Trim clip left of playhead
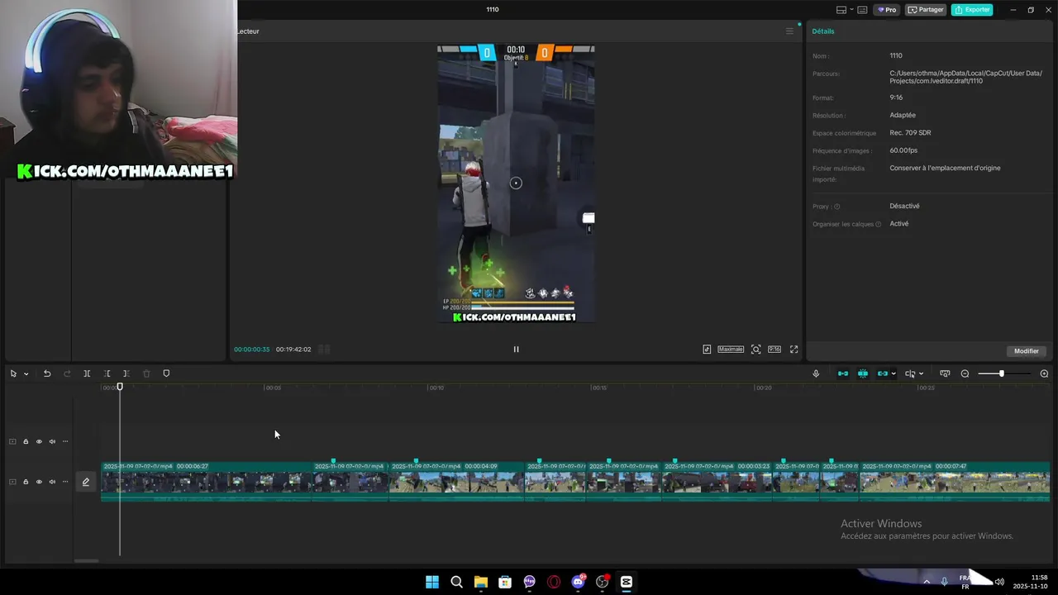The width and height of the screenshot is (1058, 595). tap(107, 374)
